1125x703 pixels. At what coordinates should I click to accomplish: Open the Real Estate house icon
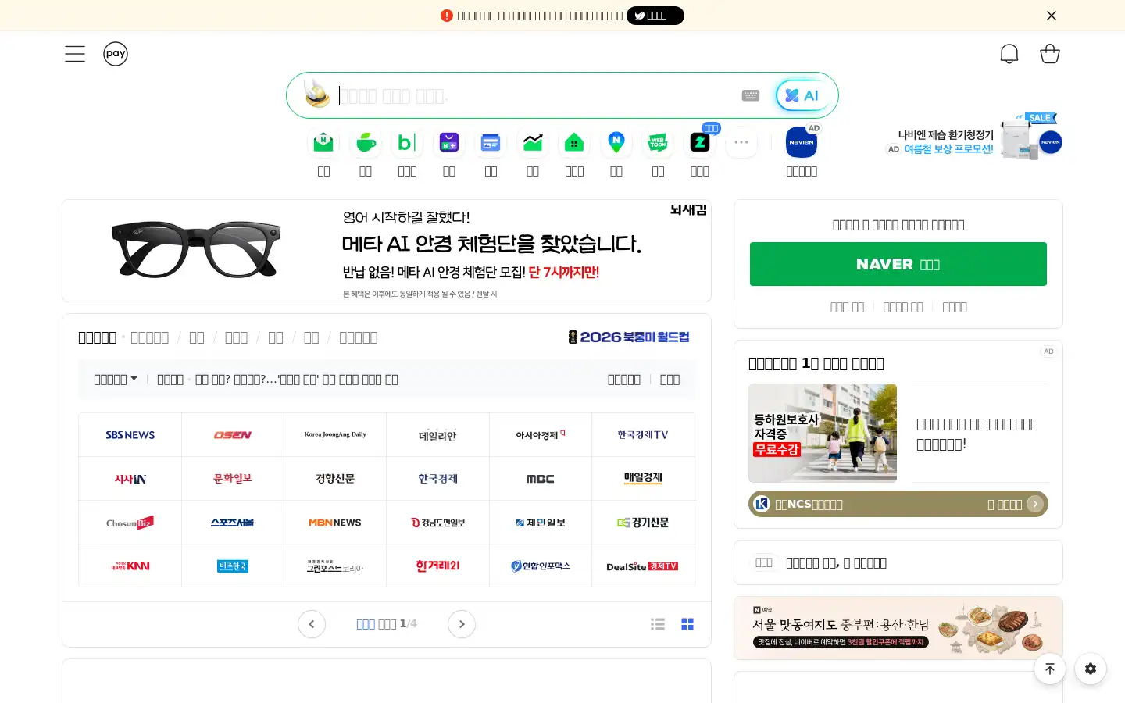pos(574,142)
